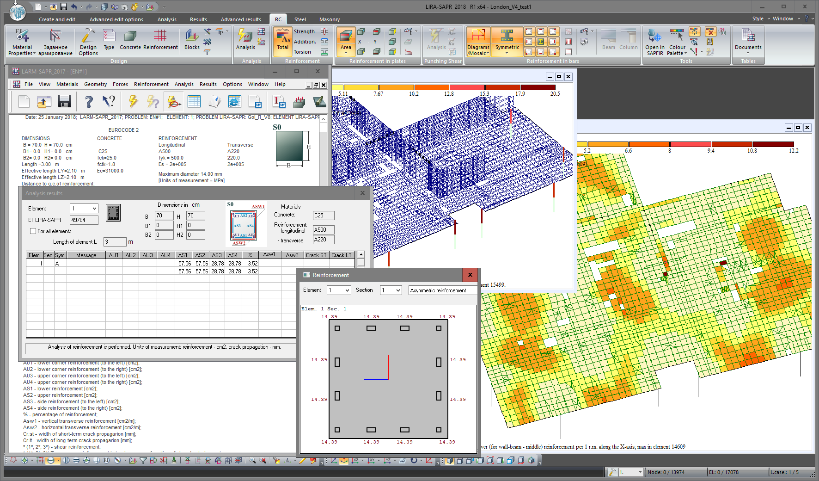Click the Save floppy icon in LARM-SAPR
Image resolution: width=819 pixels, height=481 pixels.
tap(64, 101)
